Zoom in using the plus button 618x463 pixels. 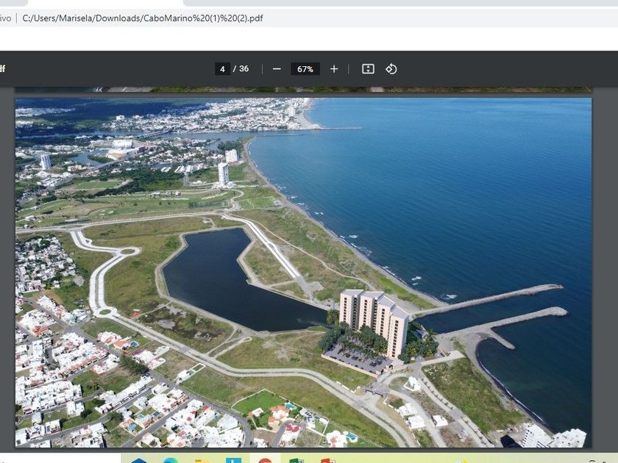tap(334, 69)
